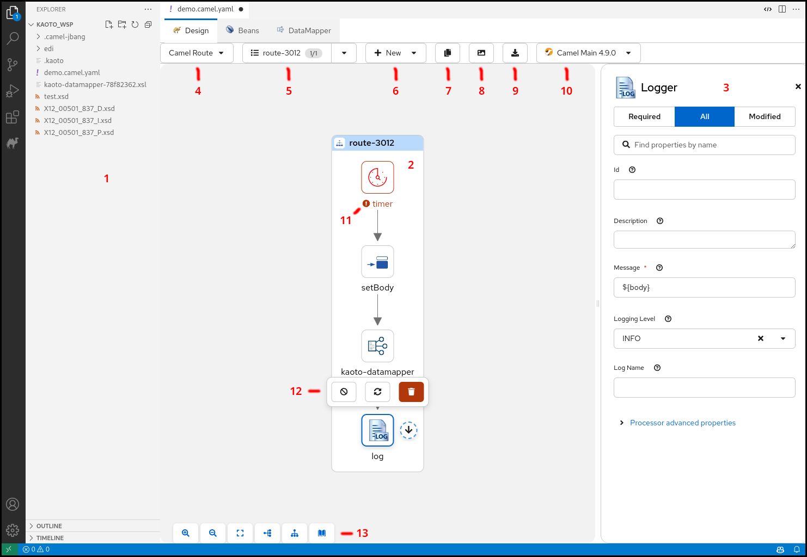Click the download toolbar icon
The image size is (807, 557).
pos(515,53)
